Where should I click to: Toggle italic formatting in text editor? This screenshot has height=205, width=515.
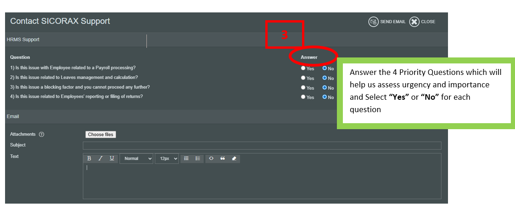coord(101,159)
